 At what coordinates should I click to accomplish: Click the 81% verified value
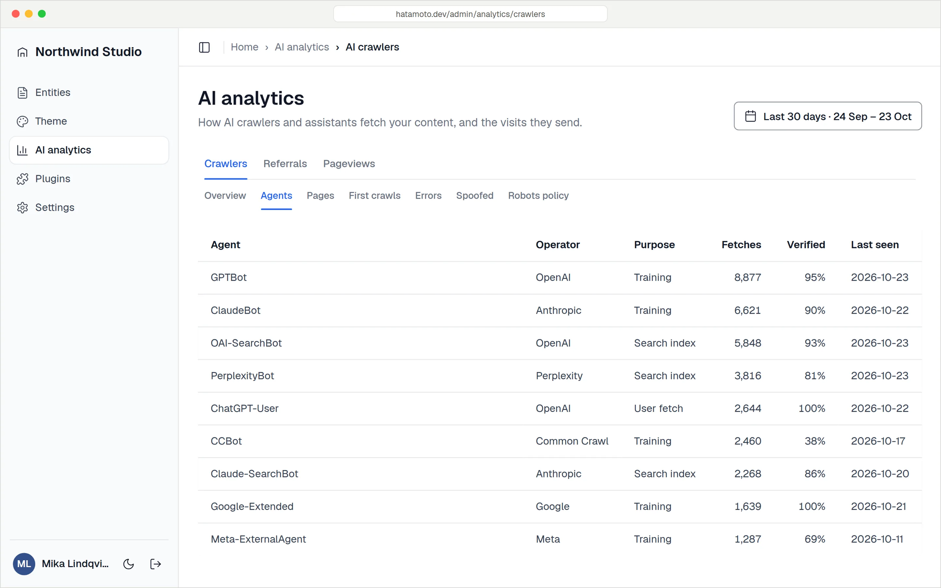pyautogui.click(x=815, y=376)
